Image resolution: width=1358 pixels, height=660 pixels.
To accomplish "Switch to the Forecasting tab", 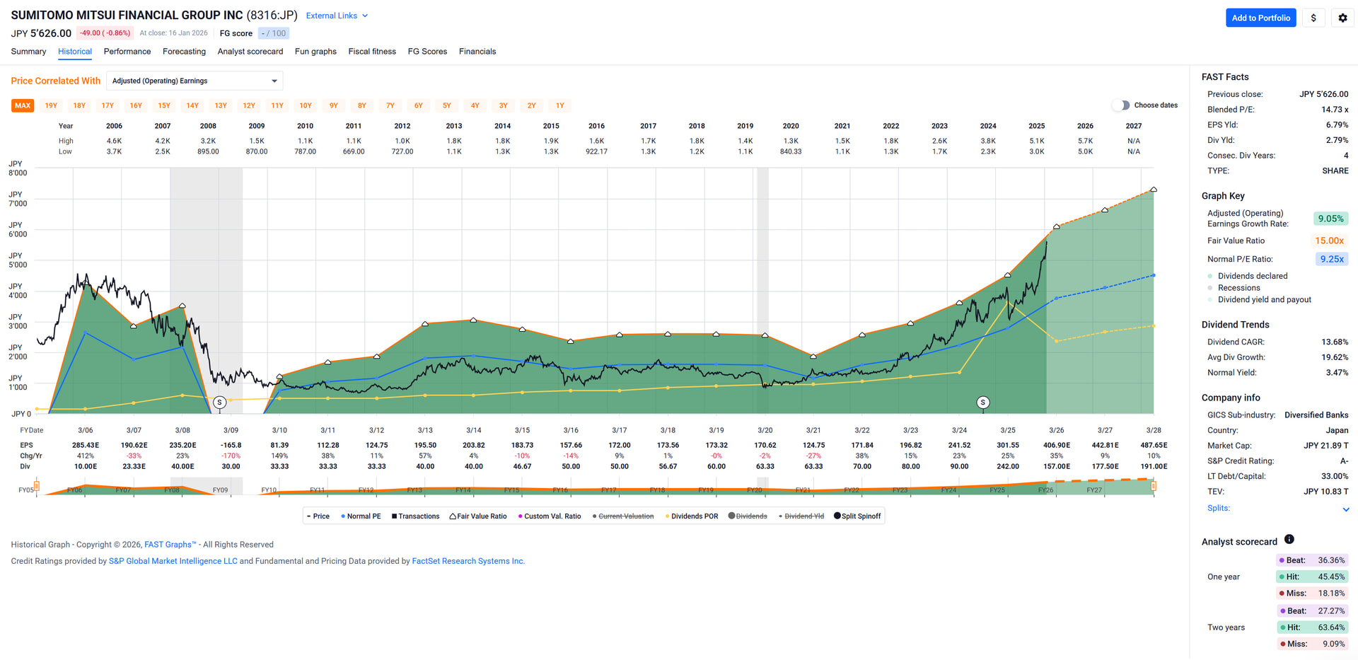I will click(184, 52).
